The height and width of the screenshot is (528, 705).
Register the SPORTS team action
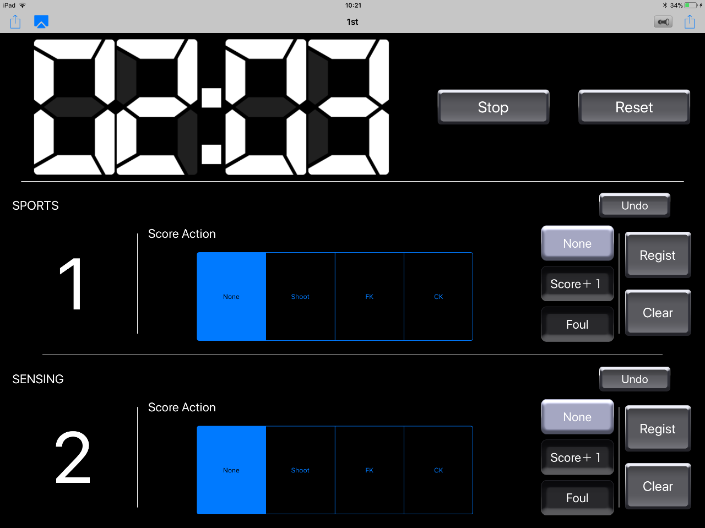tap(658, 255)
